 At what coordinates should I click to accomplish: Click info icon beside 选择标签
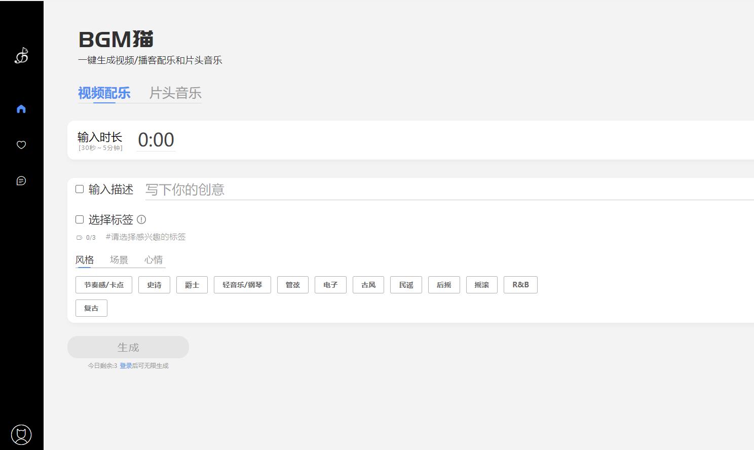point(141,219)
